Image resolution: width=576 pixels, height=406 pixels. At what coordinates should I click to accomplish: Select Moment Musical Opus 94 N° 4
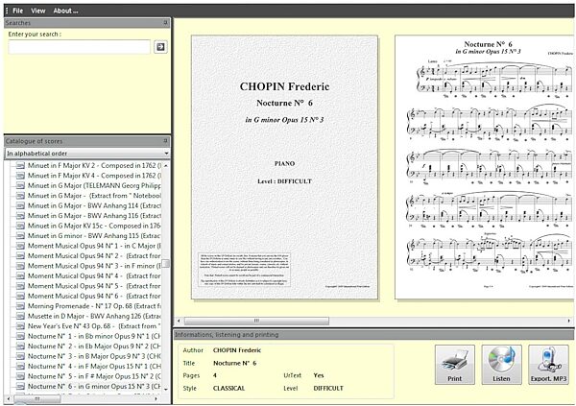coord(94,275)
